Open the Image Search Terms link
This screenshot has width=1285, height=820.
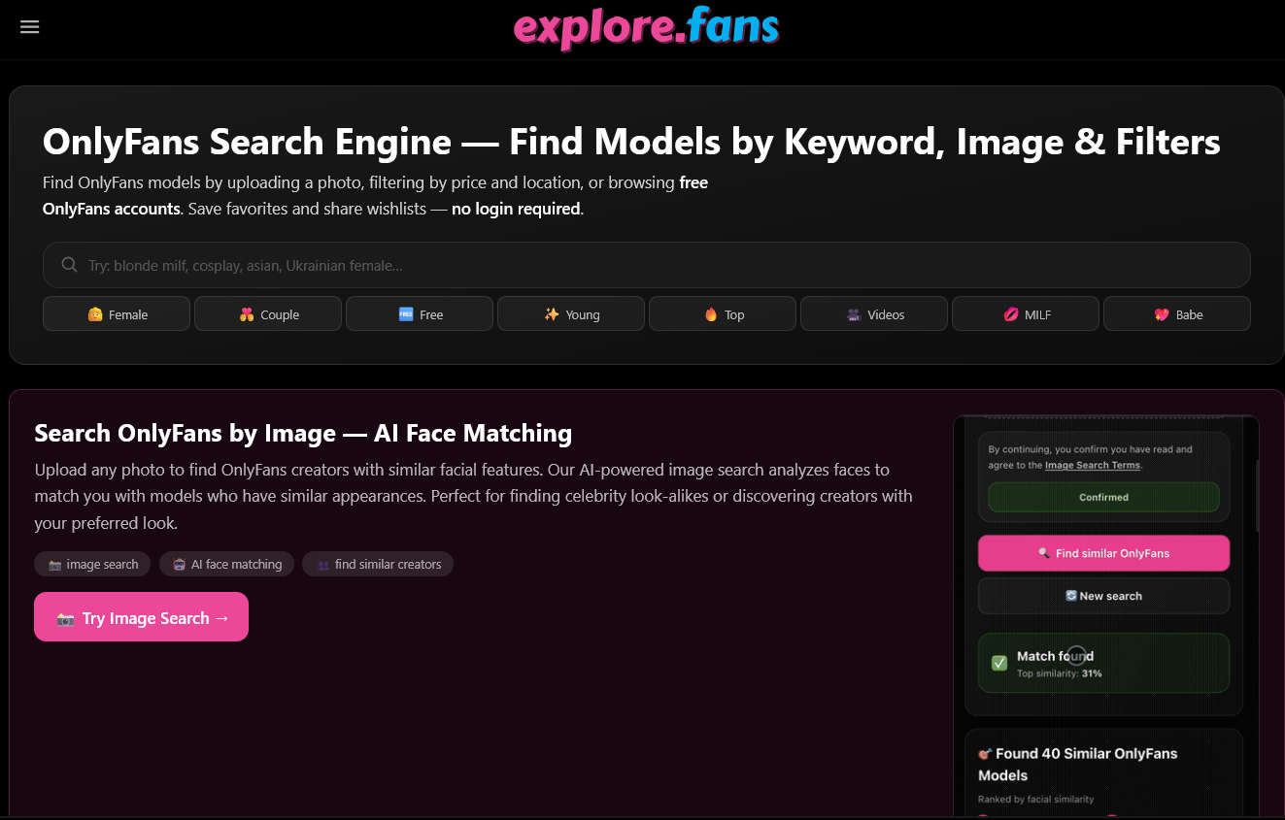pos(1092,466)
